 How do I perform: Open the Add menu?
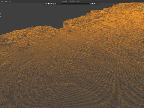[x=2, y=1]
